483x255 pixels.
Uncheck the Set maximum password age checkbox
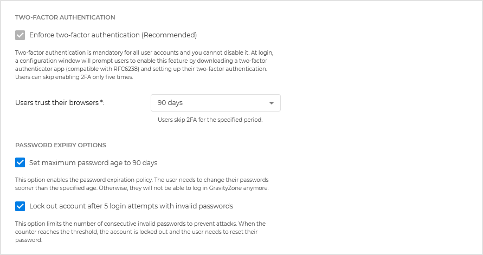tap(20, 162)
